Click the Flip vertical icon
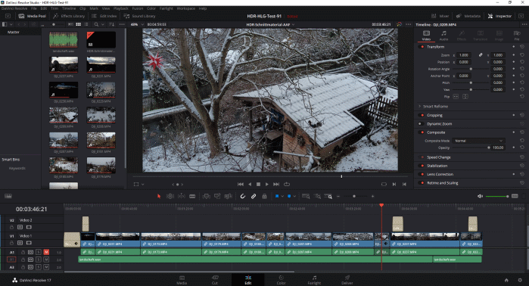Screen dimensions: 529x286 pyautogui.click(x=465, y=97)
